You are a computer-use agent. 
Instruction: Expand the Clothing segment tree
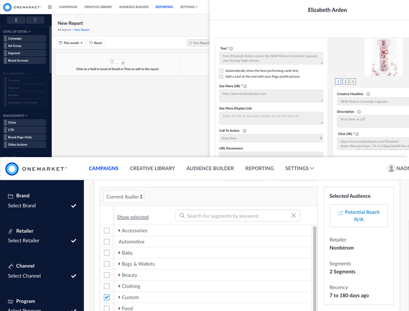pyautogui.click(x=119, y=286)
